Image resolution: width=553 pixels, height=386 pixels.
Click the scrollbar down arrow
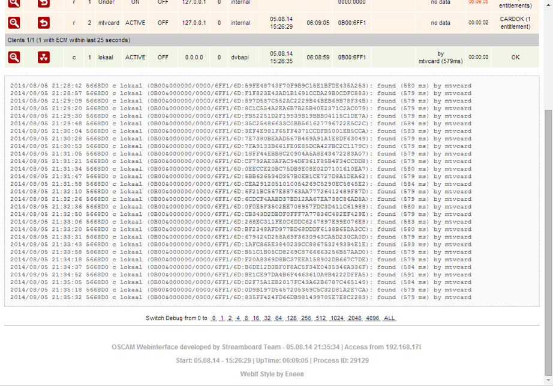(548, 381)
